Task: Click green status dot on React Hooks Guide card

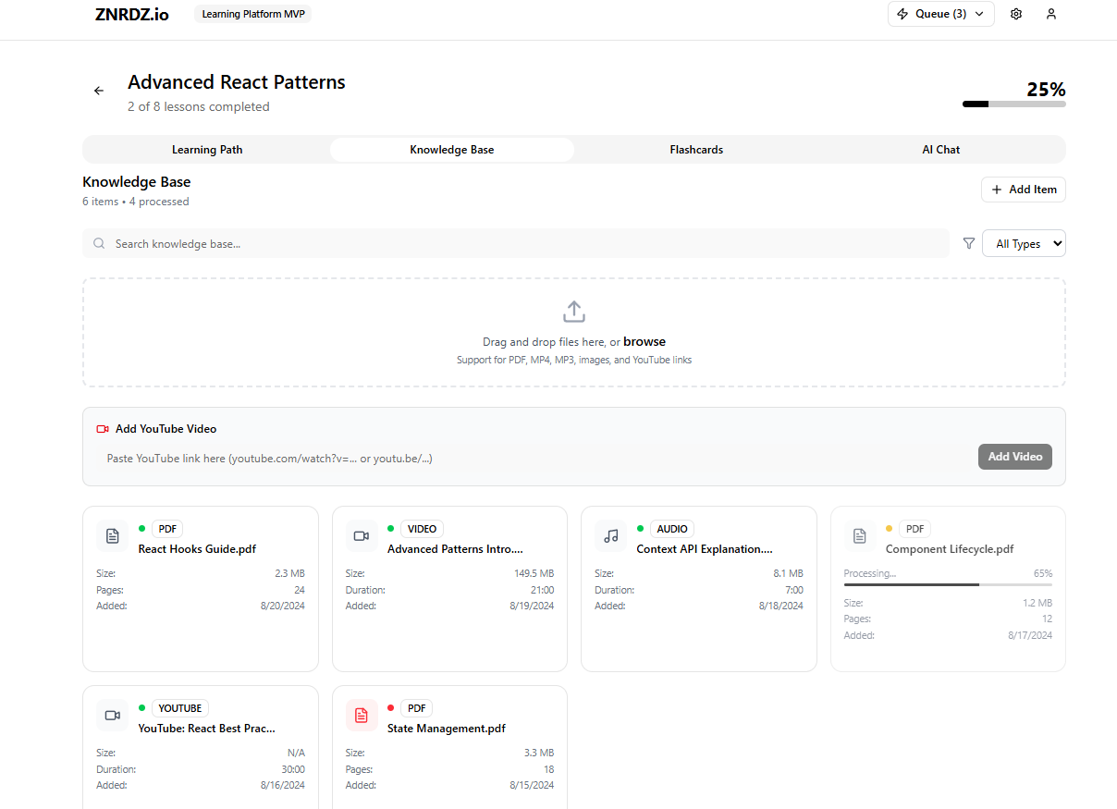Action: [141, 529]
